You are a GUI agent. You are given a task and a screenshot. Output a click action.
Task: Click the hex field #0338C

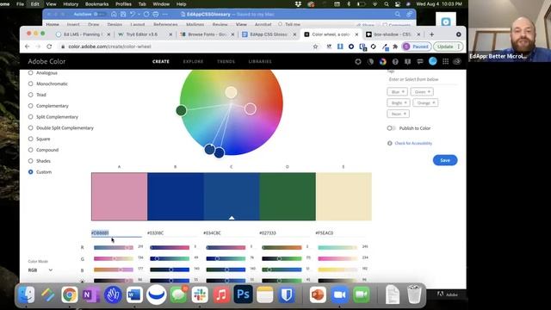[172, 233]
